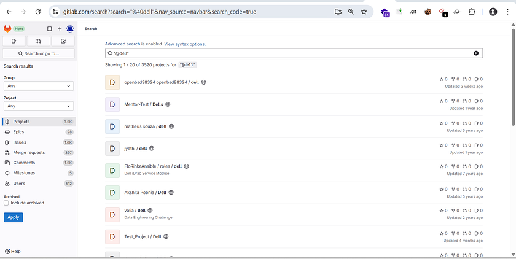Click the D avatar for openbsd98324 dell
Viewport: 516px width, 259px height.
point(112,82)
